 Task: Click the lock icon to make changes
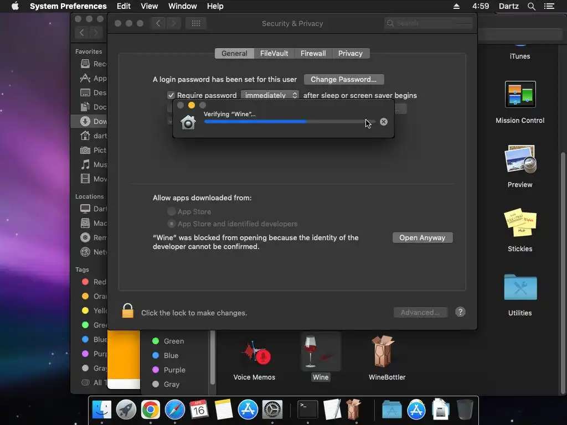pyautogui.click(x=128, y=311)
